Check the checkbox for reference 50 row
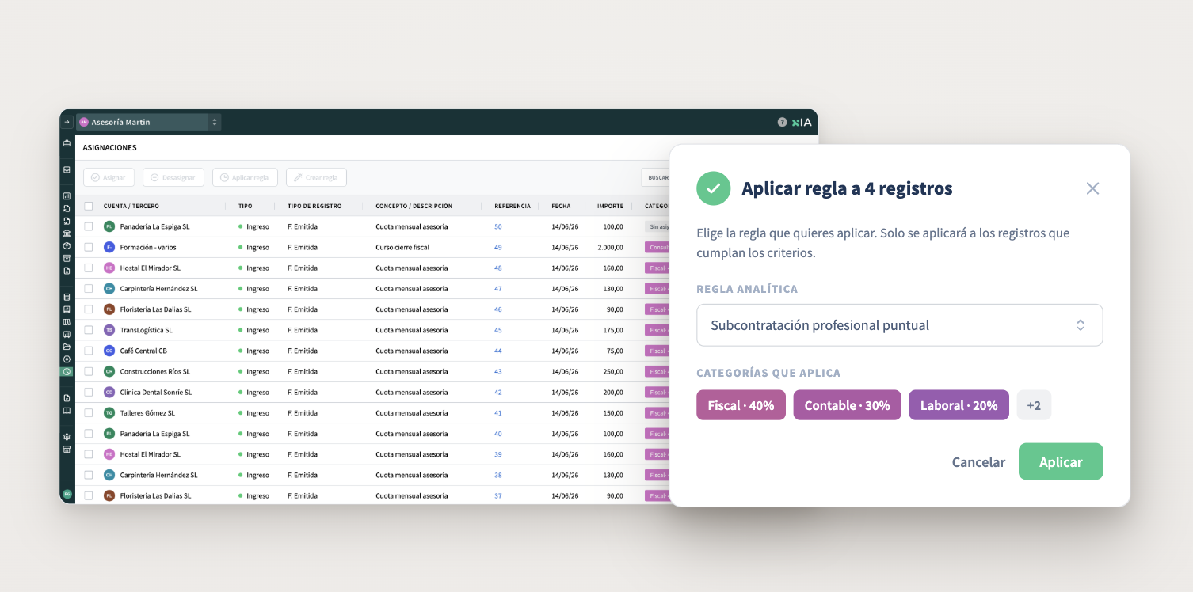1193x592 pixels. pyautogui.click(x=89, y=226)
